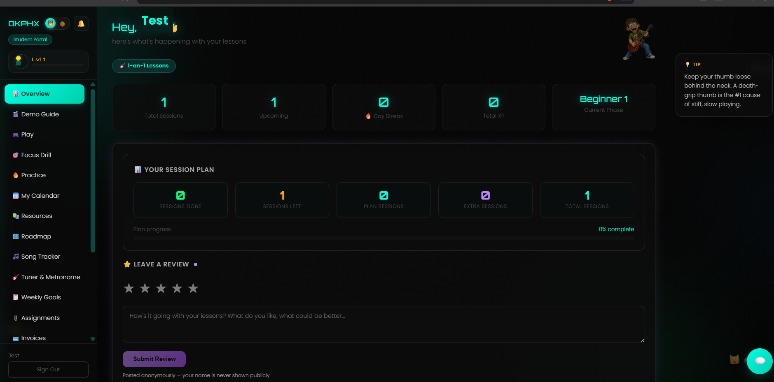Click the OKPHX logo
Image resolution: width=774 pixels, height=382 pixels.
[24, 24]
